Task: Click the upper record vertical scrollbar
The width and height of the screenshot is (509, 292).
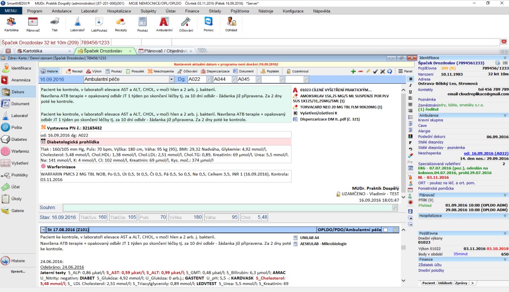Action: [404, 143]
